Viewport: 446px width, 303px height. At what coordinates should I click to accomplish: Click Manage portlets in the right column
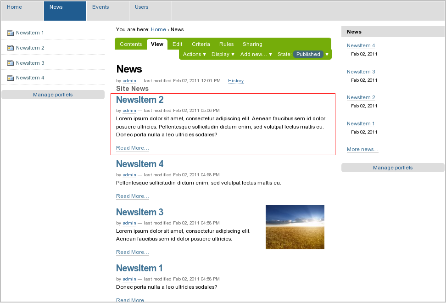coord(393,168)
